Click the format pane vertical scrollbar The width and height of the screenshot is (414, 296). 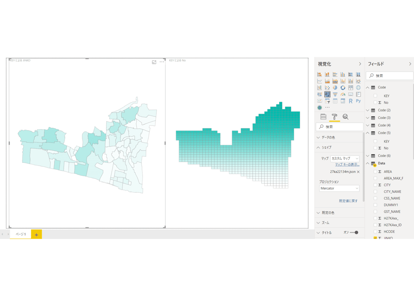[363, 166]
